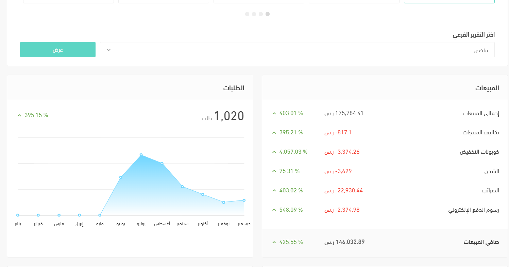
Task: Click the أغسطس data point on orders chart
Action: [x=162, y=164]
